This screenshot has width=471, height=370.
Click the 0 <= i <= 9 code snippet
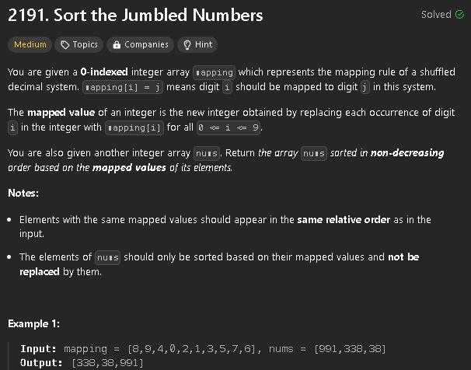click(229, 127)
